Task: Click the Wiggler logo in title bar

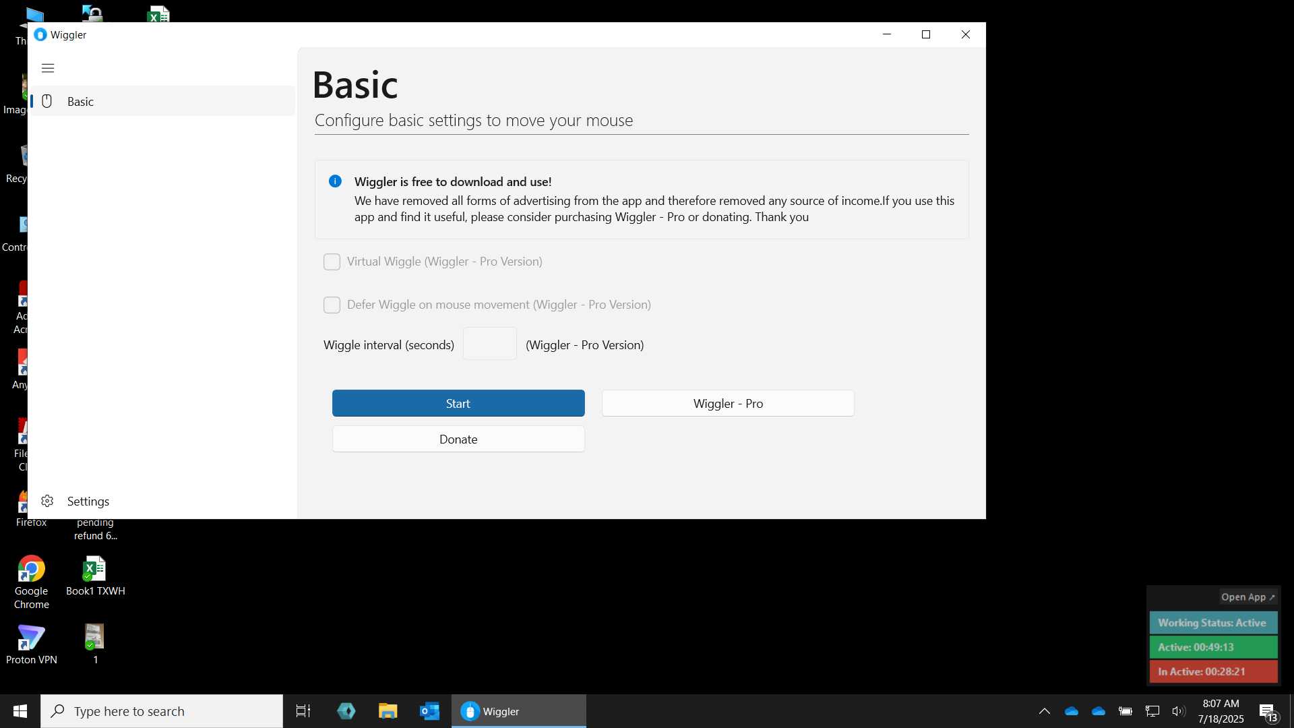Action: pos(40,34)
